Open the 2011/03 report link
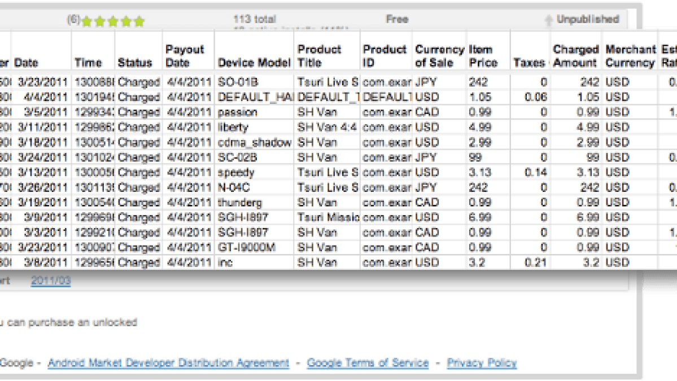The width and height of the screenshot is (677, 381). tap(51, 280)
